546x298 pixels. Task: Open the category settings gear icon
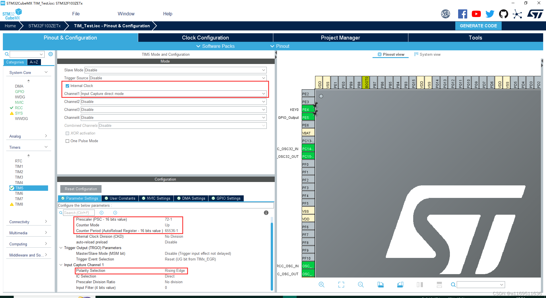[x=51, y=54]
